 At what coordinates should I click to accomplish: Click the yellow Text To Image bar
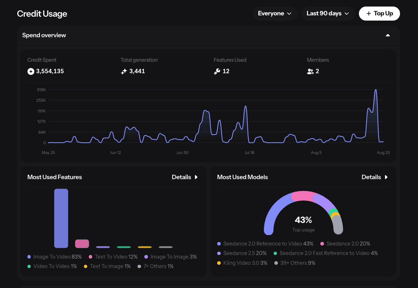tap(145, 247)
